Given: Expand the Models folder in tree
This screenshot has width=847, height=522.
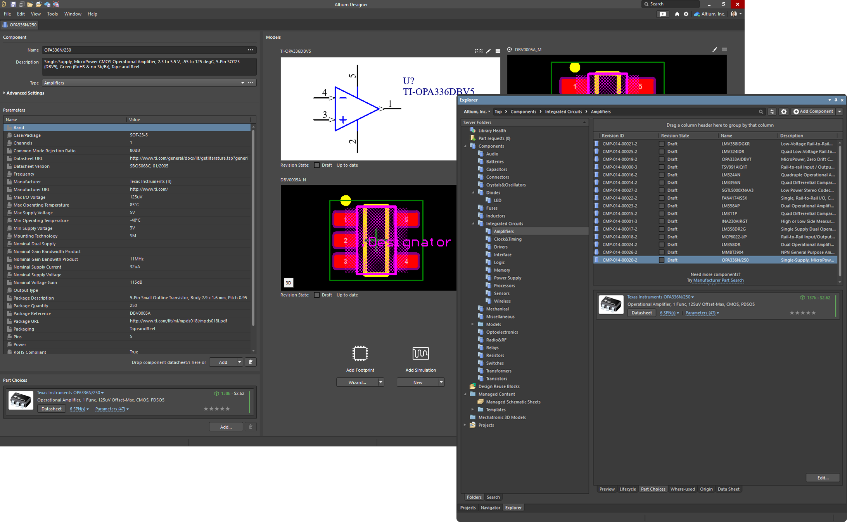Looking at the screenshot, I should (472, 324).
